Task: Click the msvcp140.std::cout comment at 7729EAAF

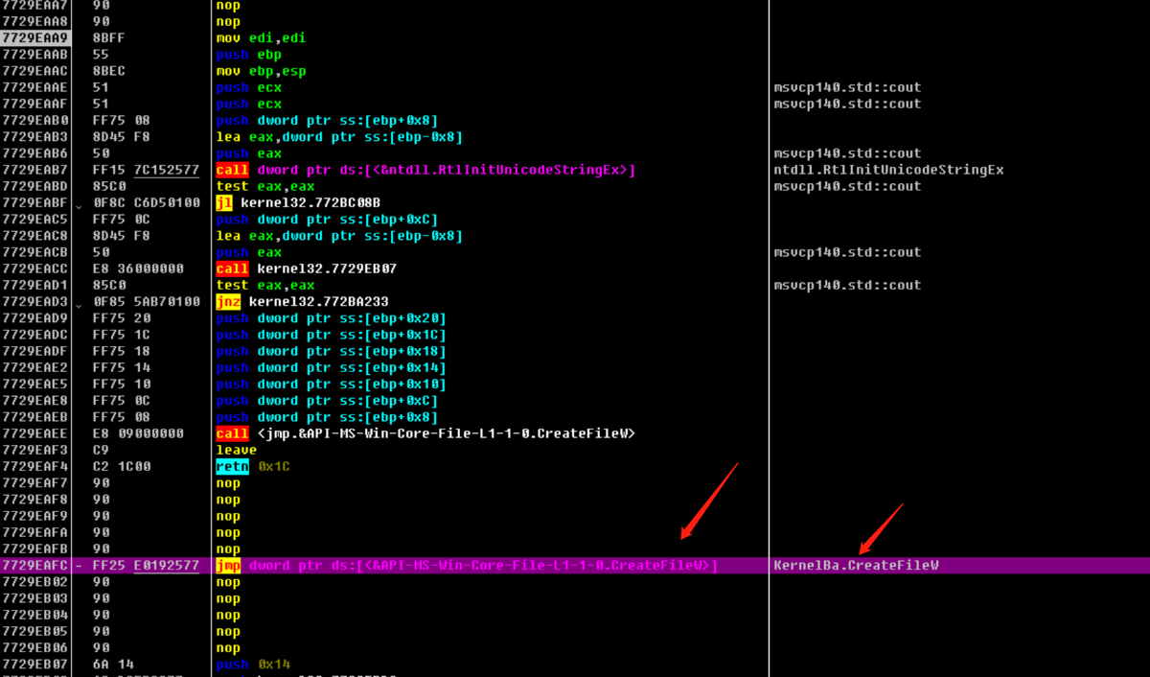Action: (847, 104)
